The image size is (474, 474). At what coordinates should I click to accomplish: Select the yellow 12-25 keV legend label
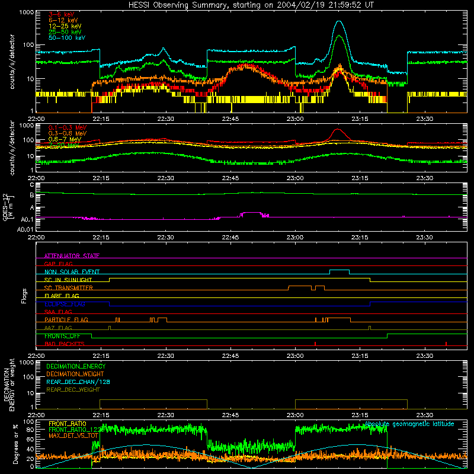(65, 26)
